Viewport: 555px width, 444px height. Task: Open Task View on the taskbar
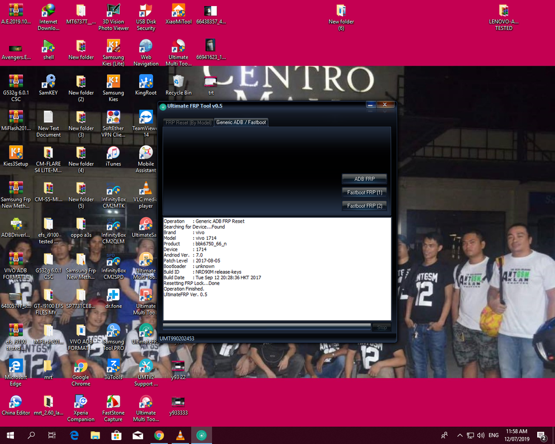pos(52,435)
